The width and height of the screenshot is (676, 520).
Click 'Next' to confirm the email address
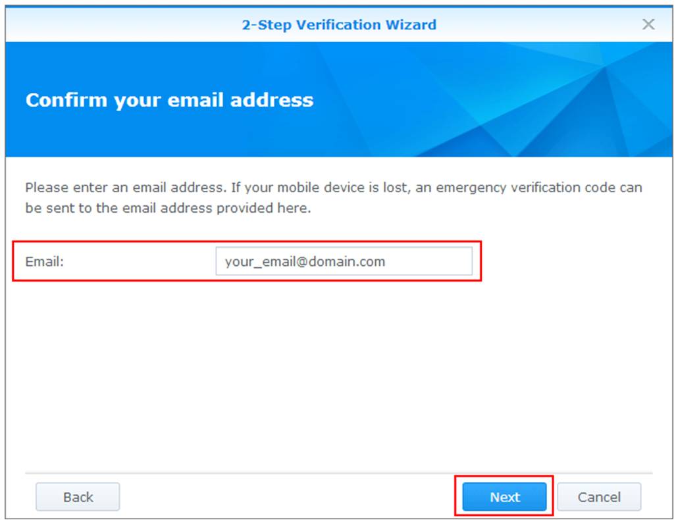(504, 497)
